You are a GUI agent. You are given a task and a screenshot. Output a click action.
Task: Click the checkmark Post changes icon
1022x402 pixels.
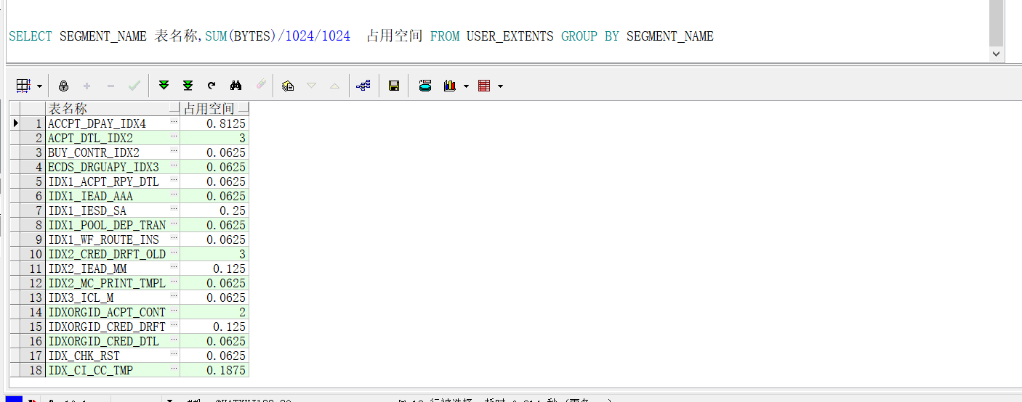coord(134,86)
